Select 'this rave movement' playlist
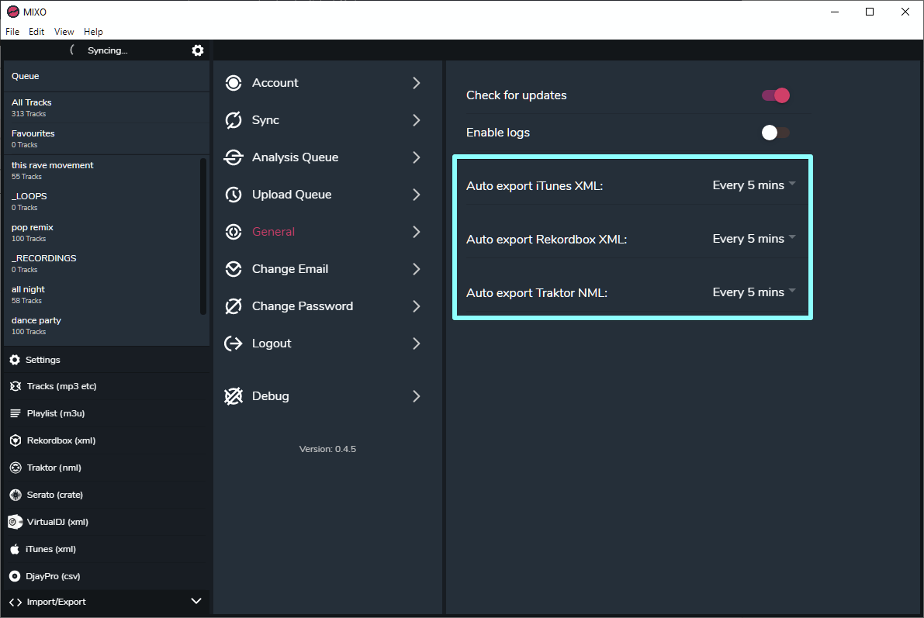Screen dimensions: 924x618 102,171
